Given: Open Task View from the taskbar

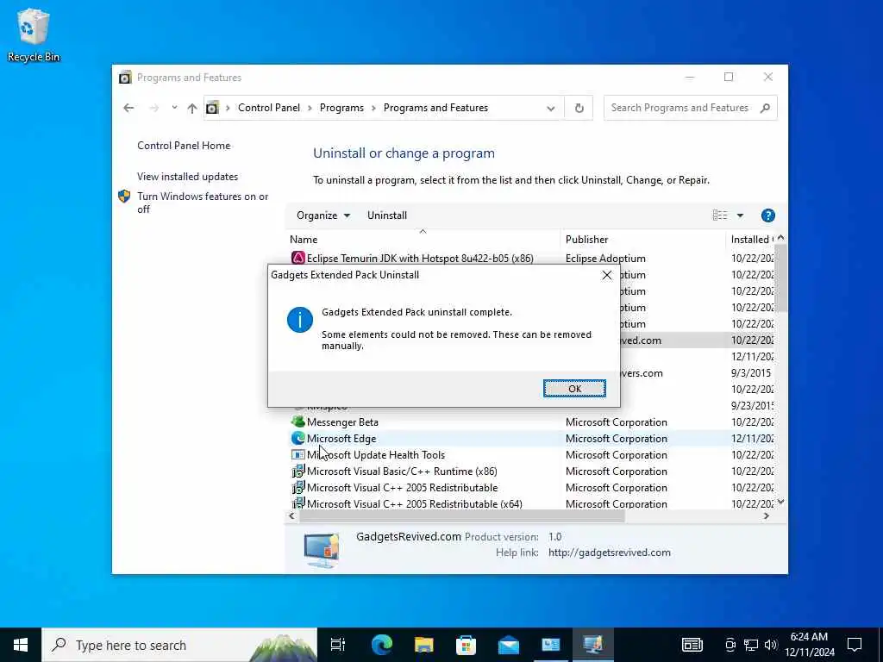Looking at the screenshot, I should pyautogui.click(x=338, y=645).
